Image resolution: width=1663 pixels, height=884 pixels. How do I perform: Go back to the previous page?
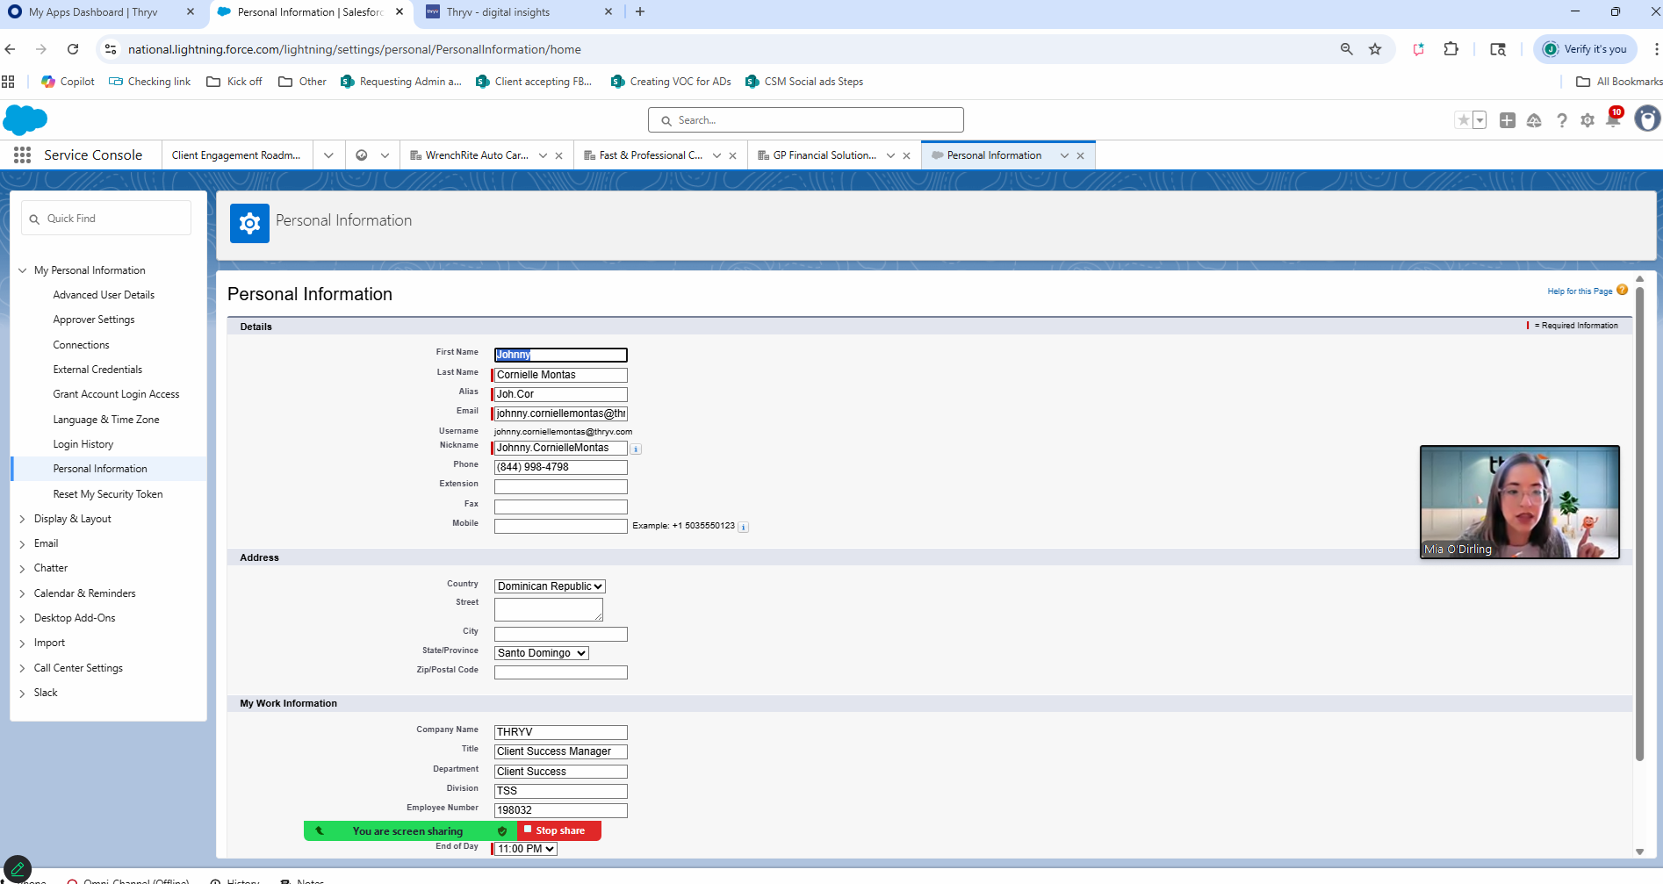[11, 49]
